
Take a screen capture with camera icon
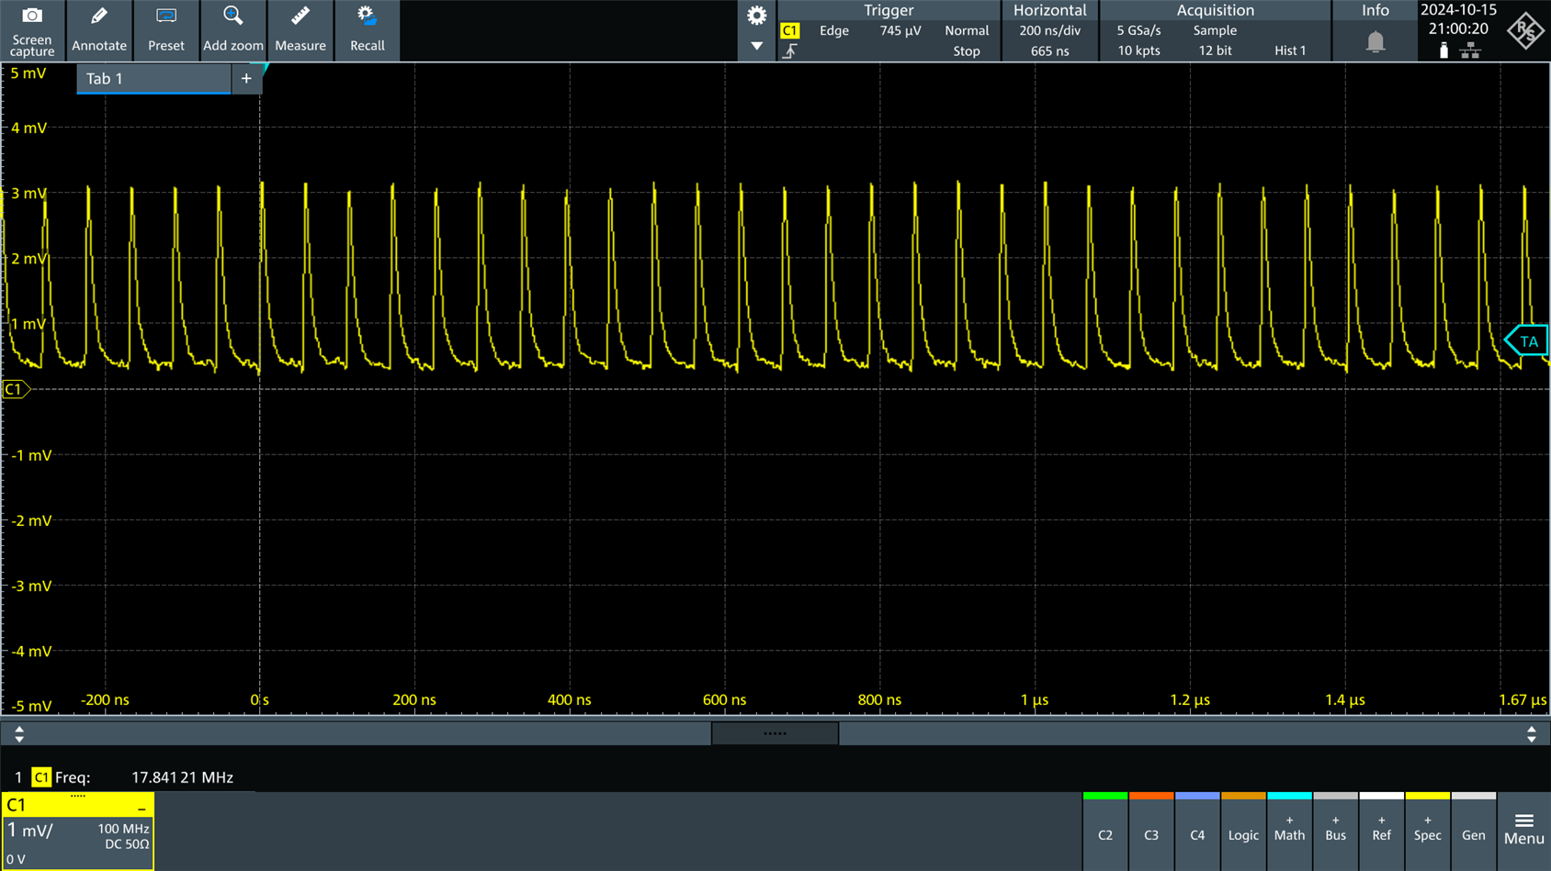(32, 30)
